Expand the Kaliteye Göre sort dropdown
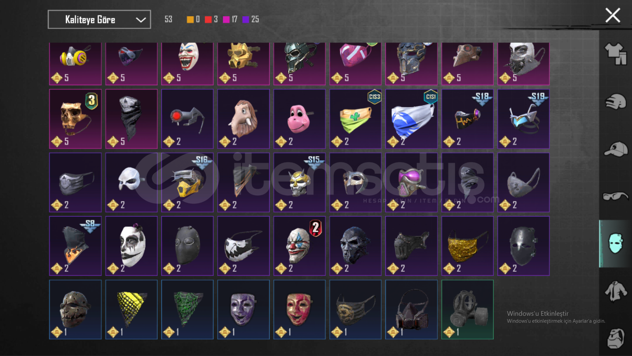This screenshot has width=632, height=356. [x=99, y=19]
